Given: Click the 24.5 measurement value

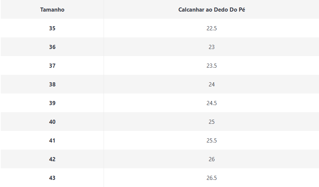Looking at the screenshot, I should pyautogui.click(x=212, y=103).
